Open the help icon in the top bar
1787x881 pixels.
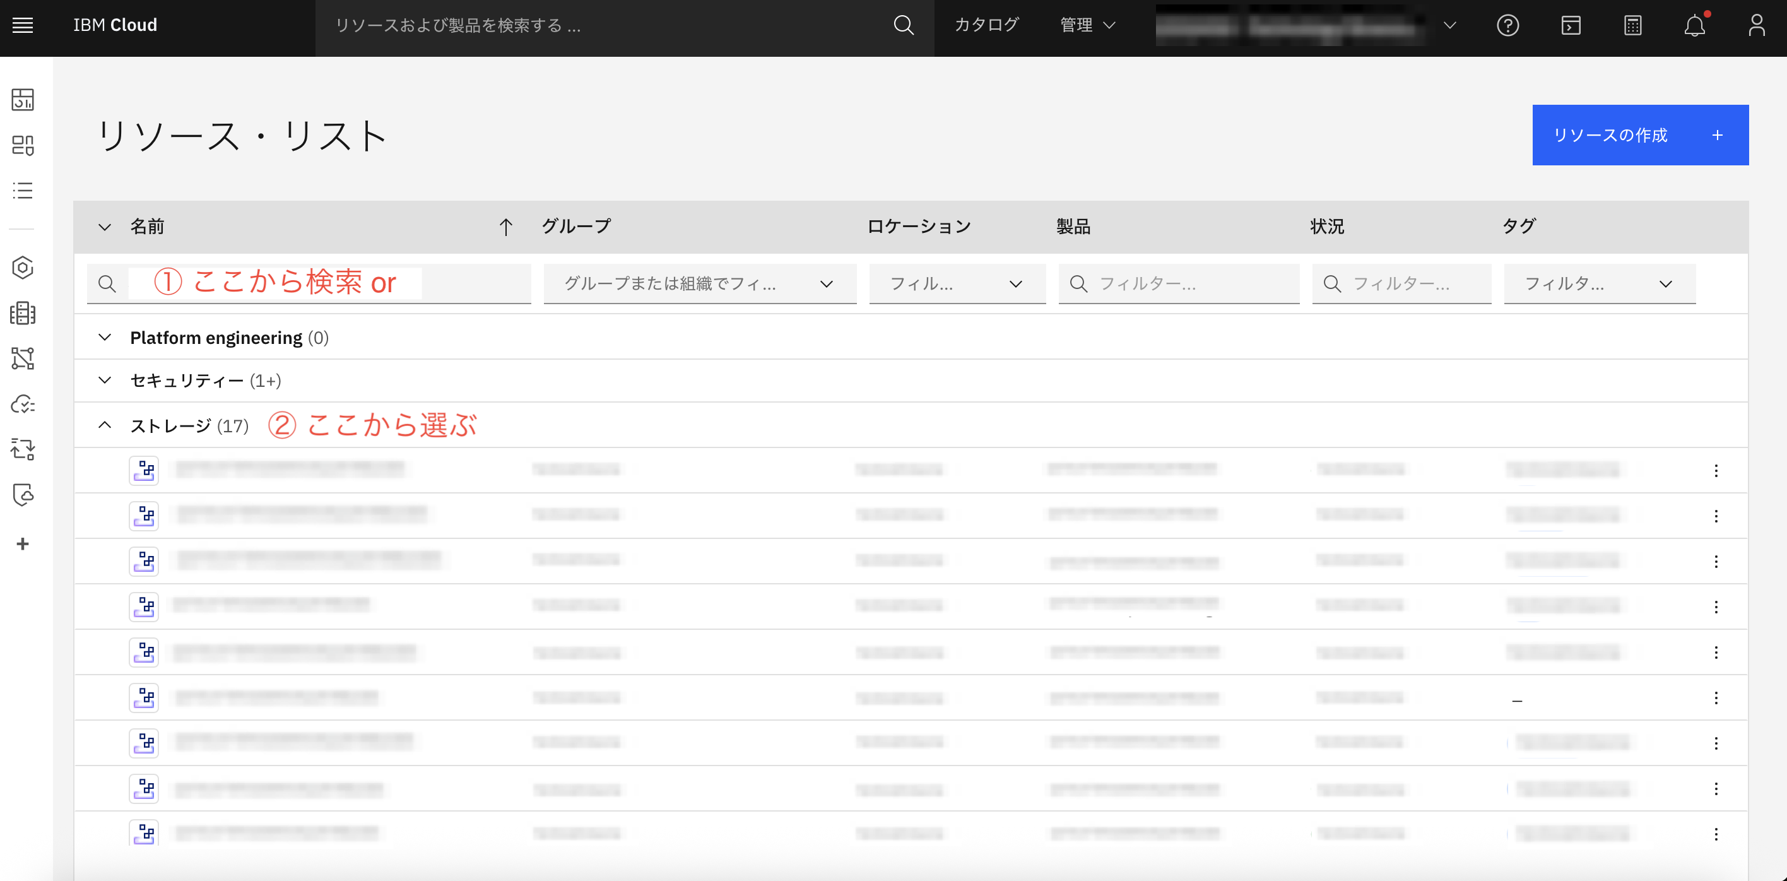1507,26
